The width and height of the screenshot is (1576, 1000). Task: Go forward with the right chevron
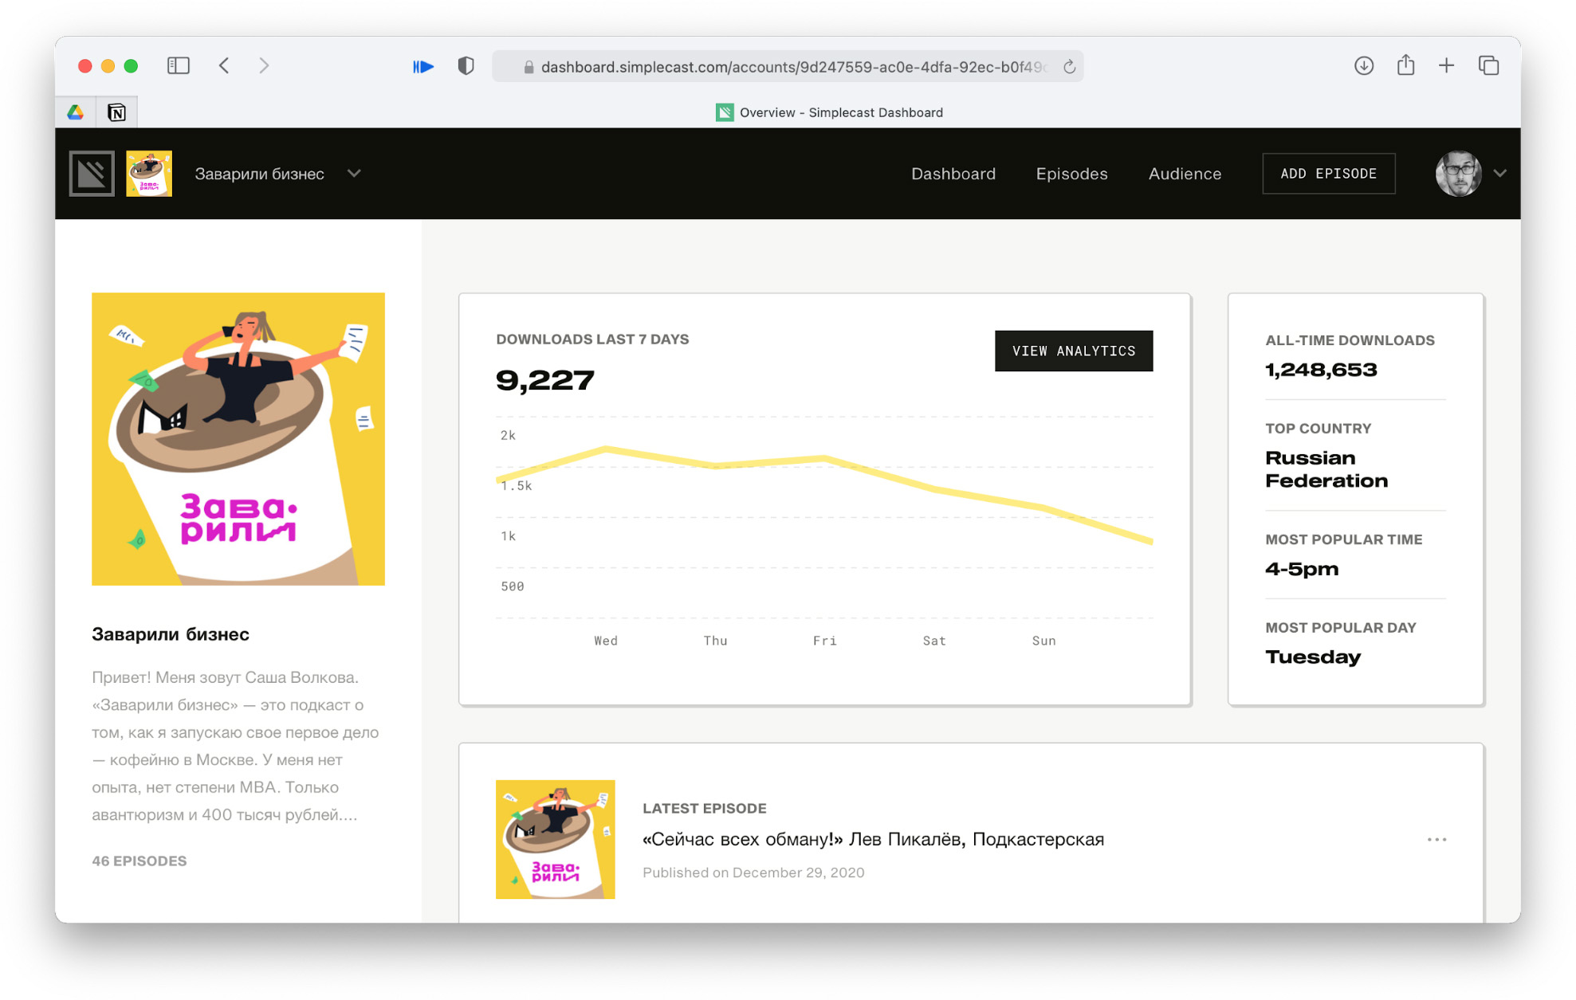pos(264,65)
